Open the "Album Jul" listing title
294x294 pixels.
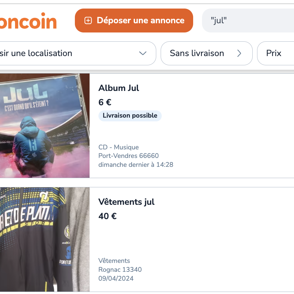pos(119,88)
